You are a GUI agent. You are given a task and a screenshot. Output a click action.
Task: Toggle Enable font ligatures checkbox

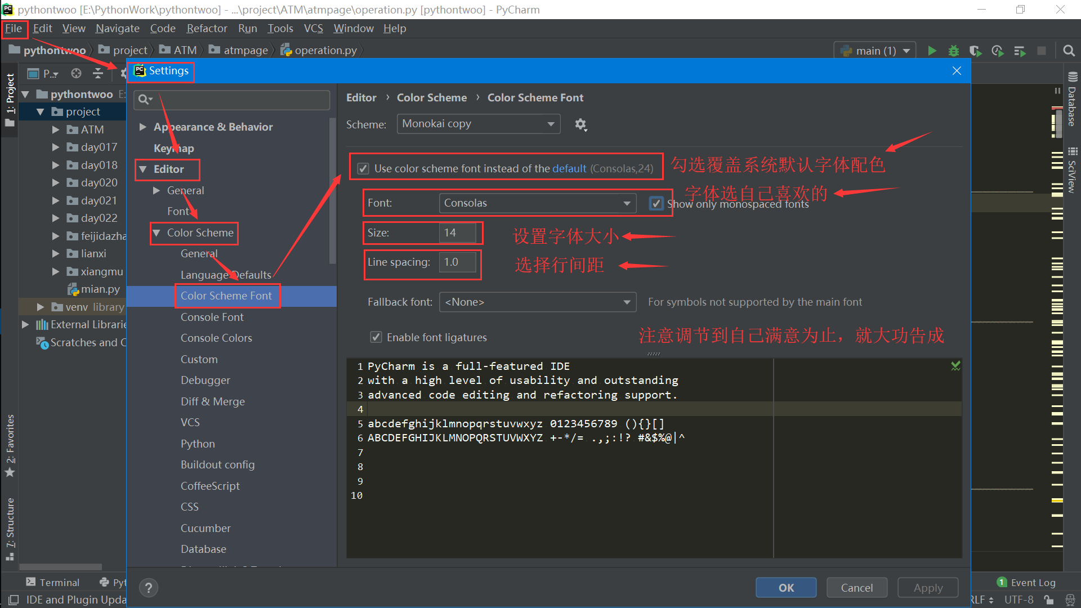pyautogui.click(x=376, y=337)
